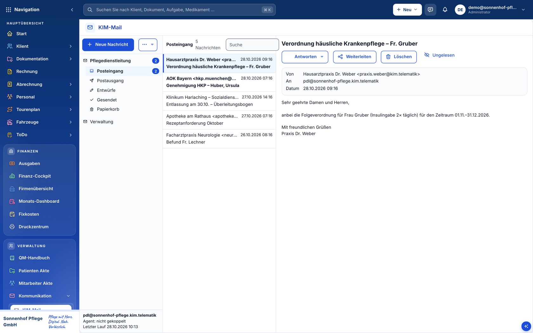Open Monats-Dashboard in the sidebar
Image resolution: width=533 pixels, height=333 pixels.
tap(40, 201)
